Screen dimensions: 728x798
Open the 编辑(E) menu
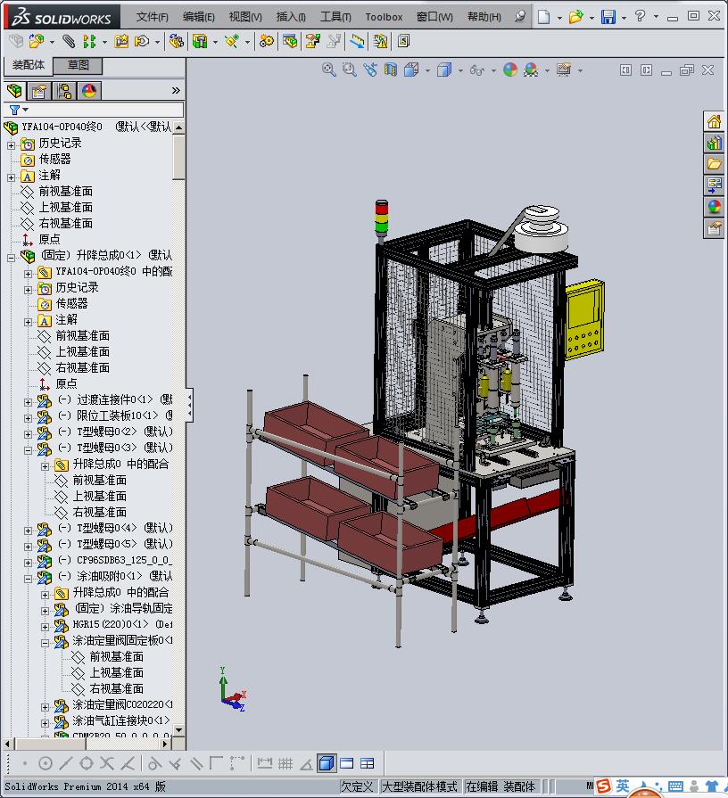click(199, 17)
